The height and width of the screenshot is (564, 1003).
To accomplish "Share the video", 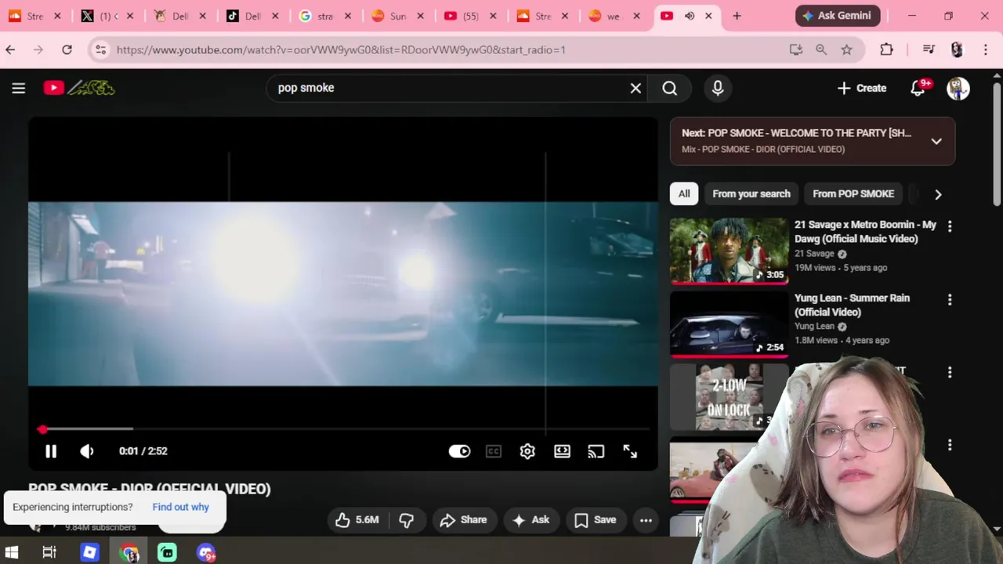I will [464, 520].
